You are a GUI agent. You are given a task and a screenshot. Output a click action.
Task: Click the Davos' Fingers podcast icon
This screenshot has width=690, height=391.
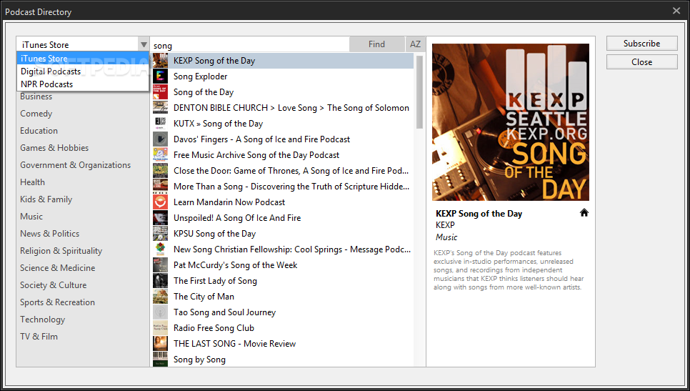pyautogui.click(x=160, y=139)
